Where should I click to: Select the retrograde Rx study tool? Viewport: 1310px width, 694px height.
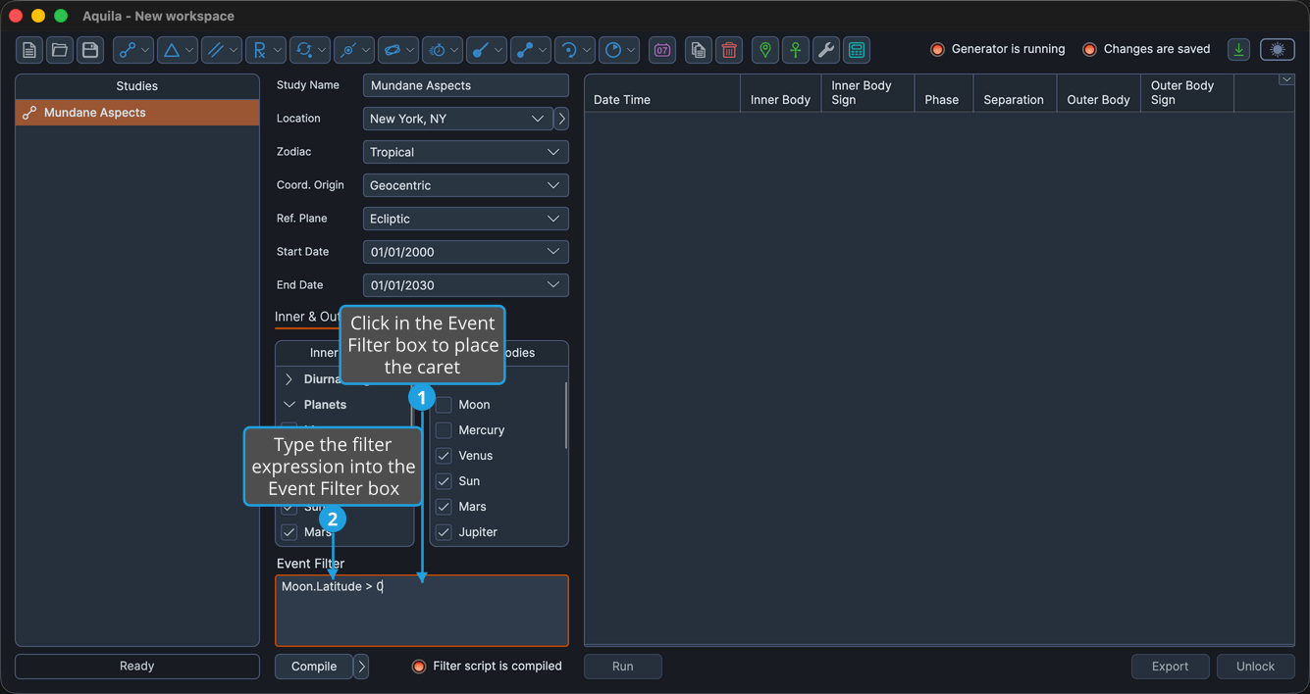(x=266, y=50)
